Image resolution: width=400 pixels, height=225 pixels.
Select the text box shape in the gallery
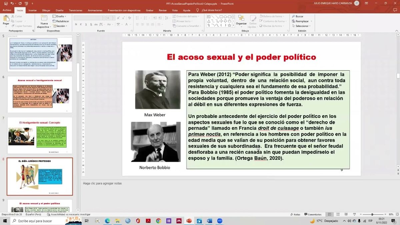209,17
